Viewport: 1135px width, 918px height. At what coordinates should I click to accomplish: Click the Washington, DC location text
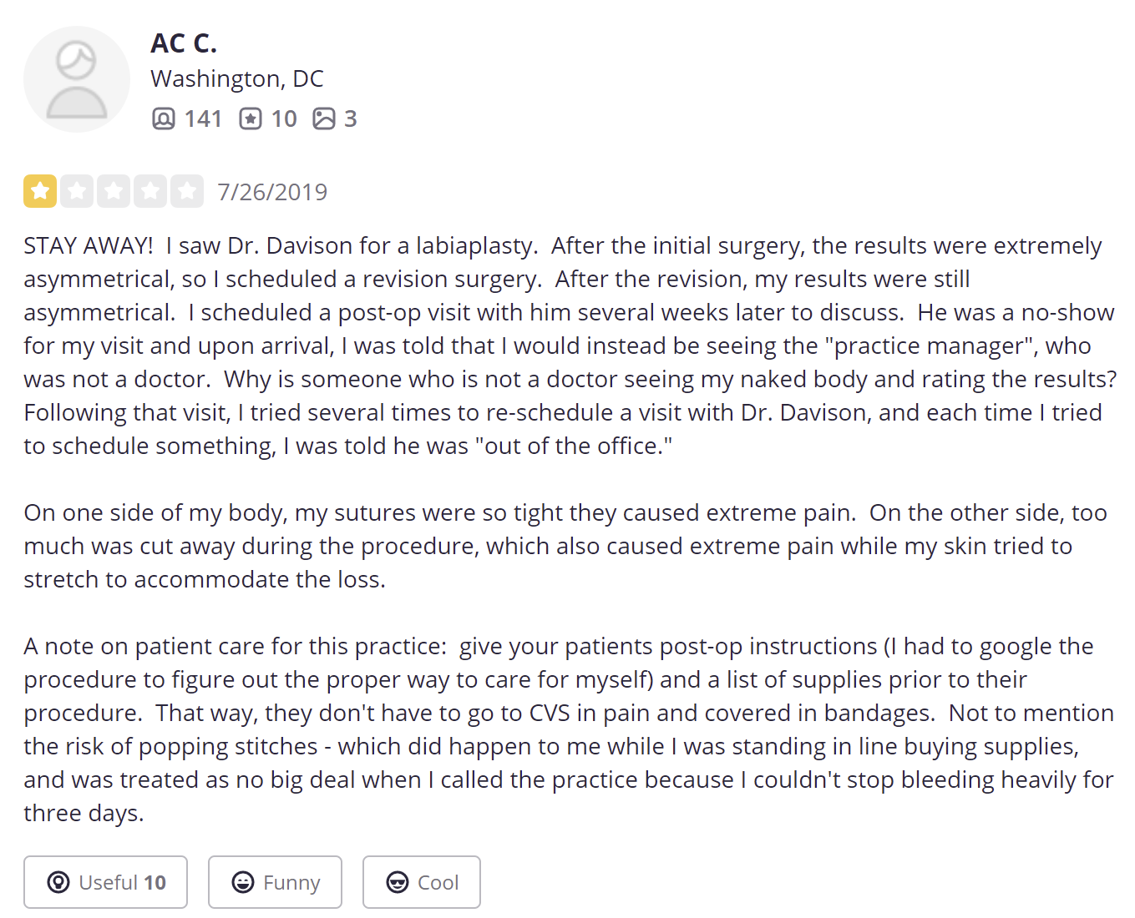point(237,78)
